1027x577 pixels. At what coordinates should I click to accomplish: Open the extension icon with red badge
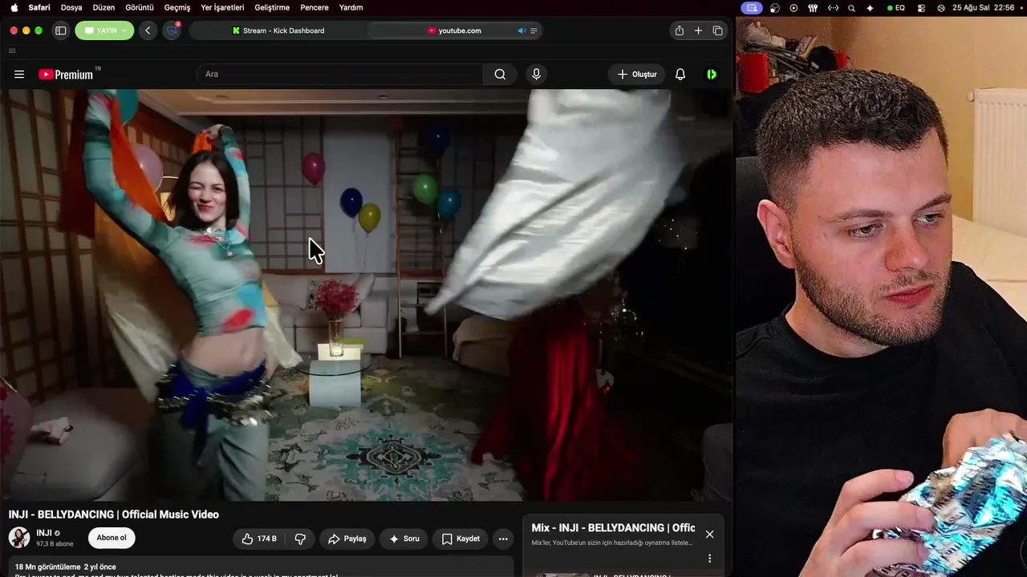172,30
